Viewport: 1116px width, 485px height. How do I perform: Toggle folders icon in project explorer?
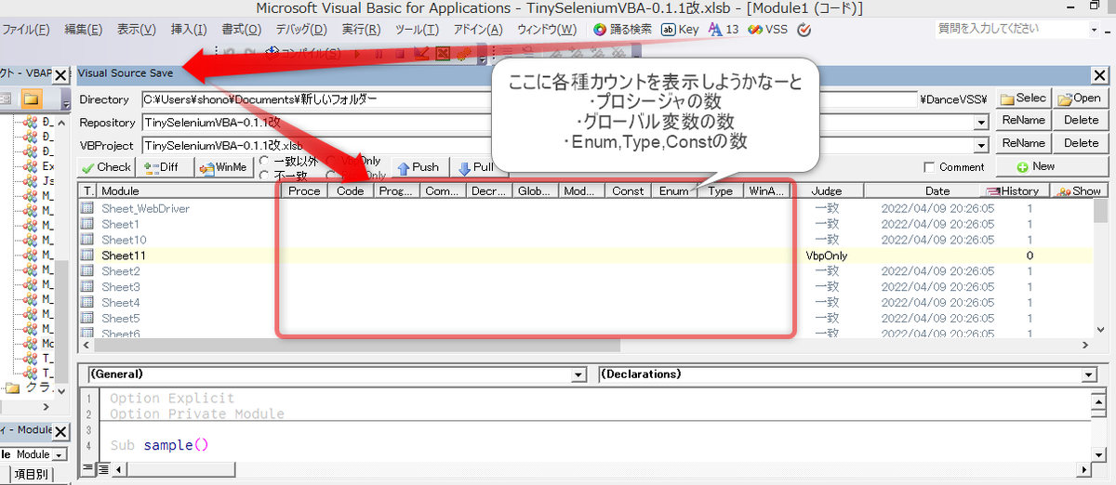coord(32,98)
